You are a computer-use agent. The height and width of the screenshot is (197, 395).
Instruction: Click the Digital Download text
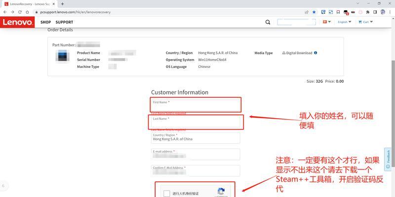(x=299, y=53)
